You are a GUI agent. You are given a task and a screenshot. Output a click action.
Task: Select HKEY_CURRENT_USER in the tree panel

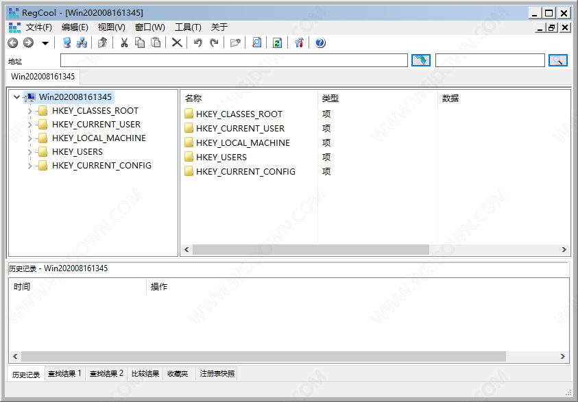click(x=96, y=125)
